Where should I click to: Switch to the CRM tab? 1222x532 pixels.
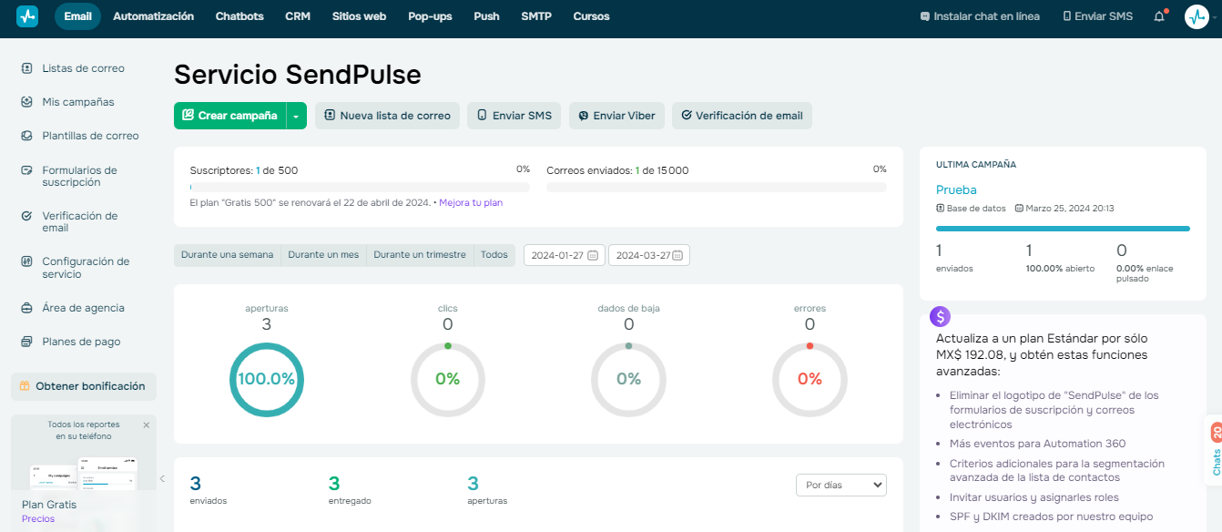pos(298,16)
